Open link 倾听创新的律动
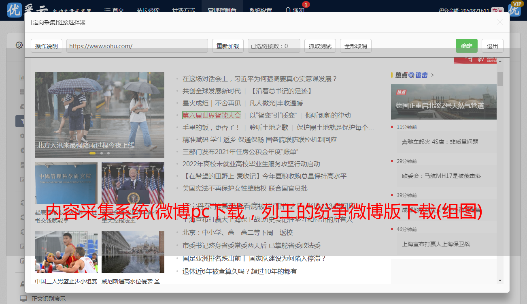 pos(328,115)
